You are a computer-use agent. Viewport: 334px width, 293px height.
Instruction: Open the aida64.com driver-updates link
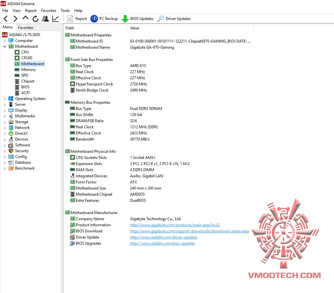(x=164, y=237)
